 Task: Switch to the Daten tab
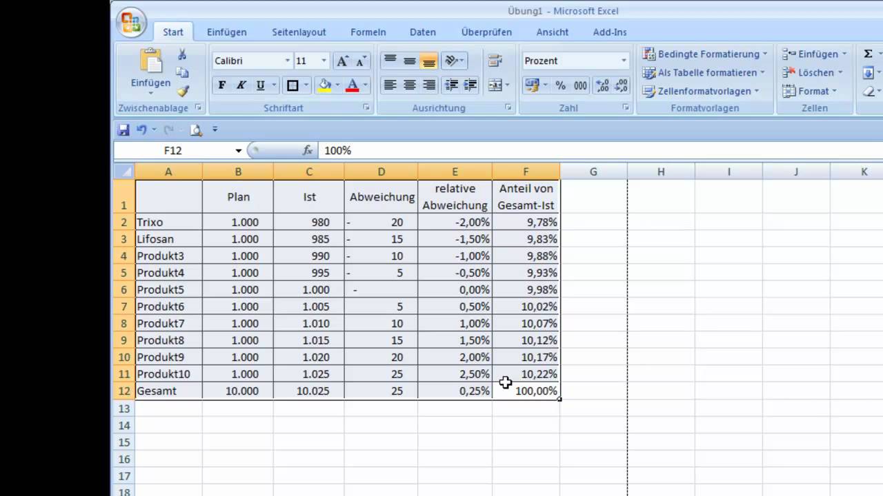click(x=423, y=32)
